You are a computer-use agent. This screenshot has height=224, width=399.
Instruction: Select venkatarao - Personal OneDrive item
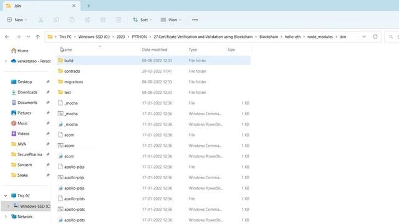coord(31,61)
